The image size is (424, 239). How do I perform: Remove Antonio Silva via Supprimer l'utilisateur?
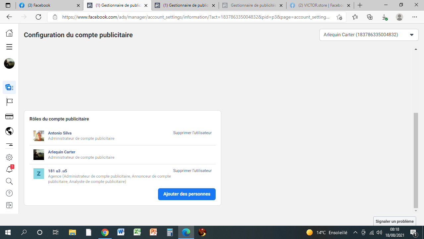192,133
